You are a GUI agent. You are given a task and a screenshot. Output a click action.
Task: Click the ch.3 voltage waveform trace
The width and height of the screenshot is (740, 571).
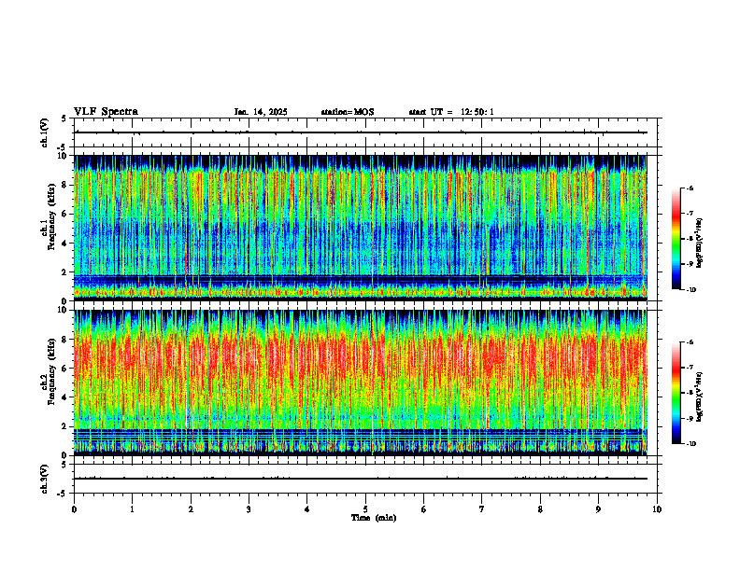[x=361, y=479]
